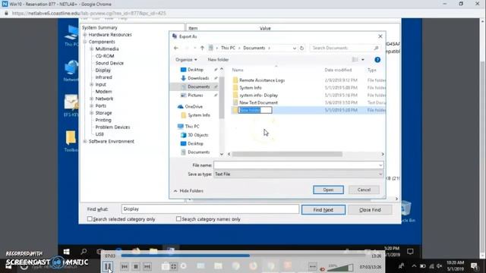
Task: Open the Toolbox folder on the desktop
Action: pos(71,142)
